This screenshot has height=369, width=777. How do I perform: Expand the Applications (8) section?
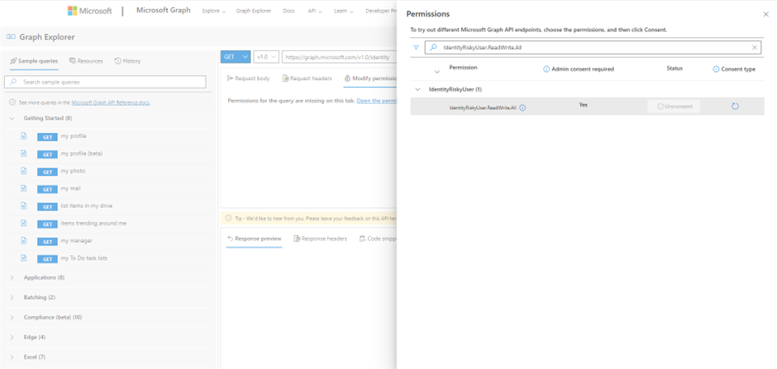(12, 277)
